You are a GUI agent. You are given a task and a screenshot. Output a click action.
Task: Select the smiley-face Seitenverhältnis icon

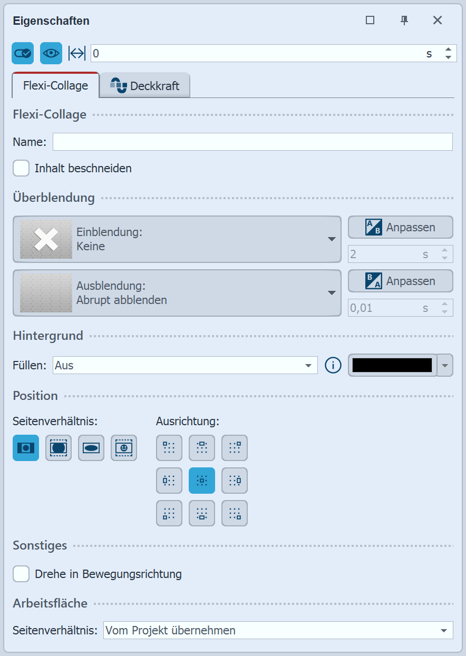click(x=123, y=448)
